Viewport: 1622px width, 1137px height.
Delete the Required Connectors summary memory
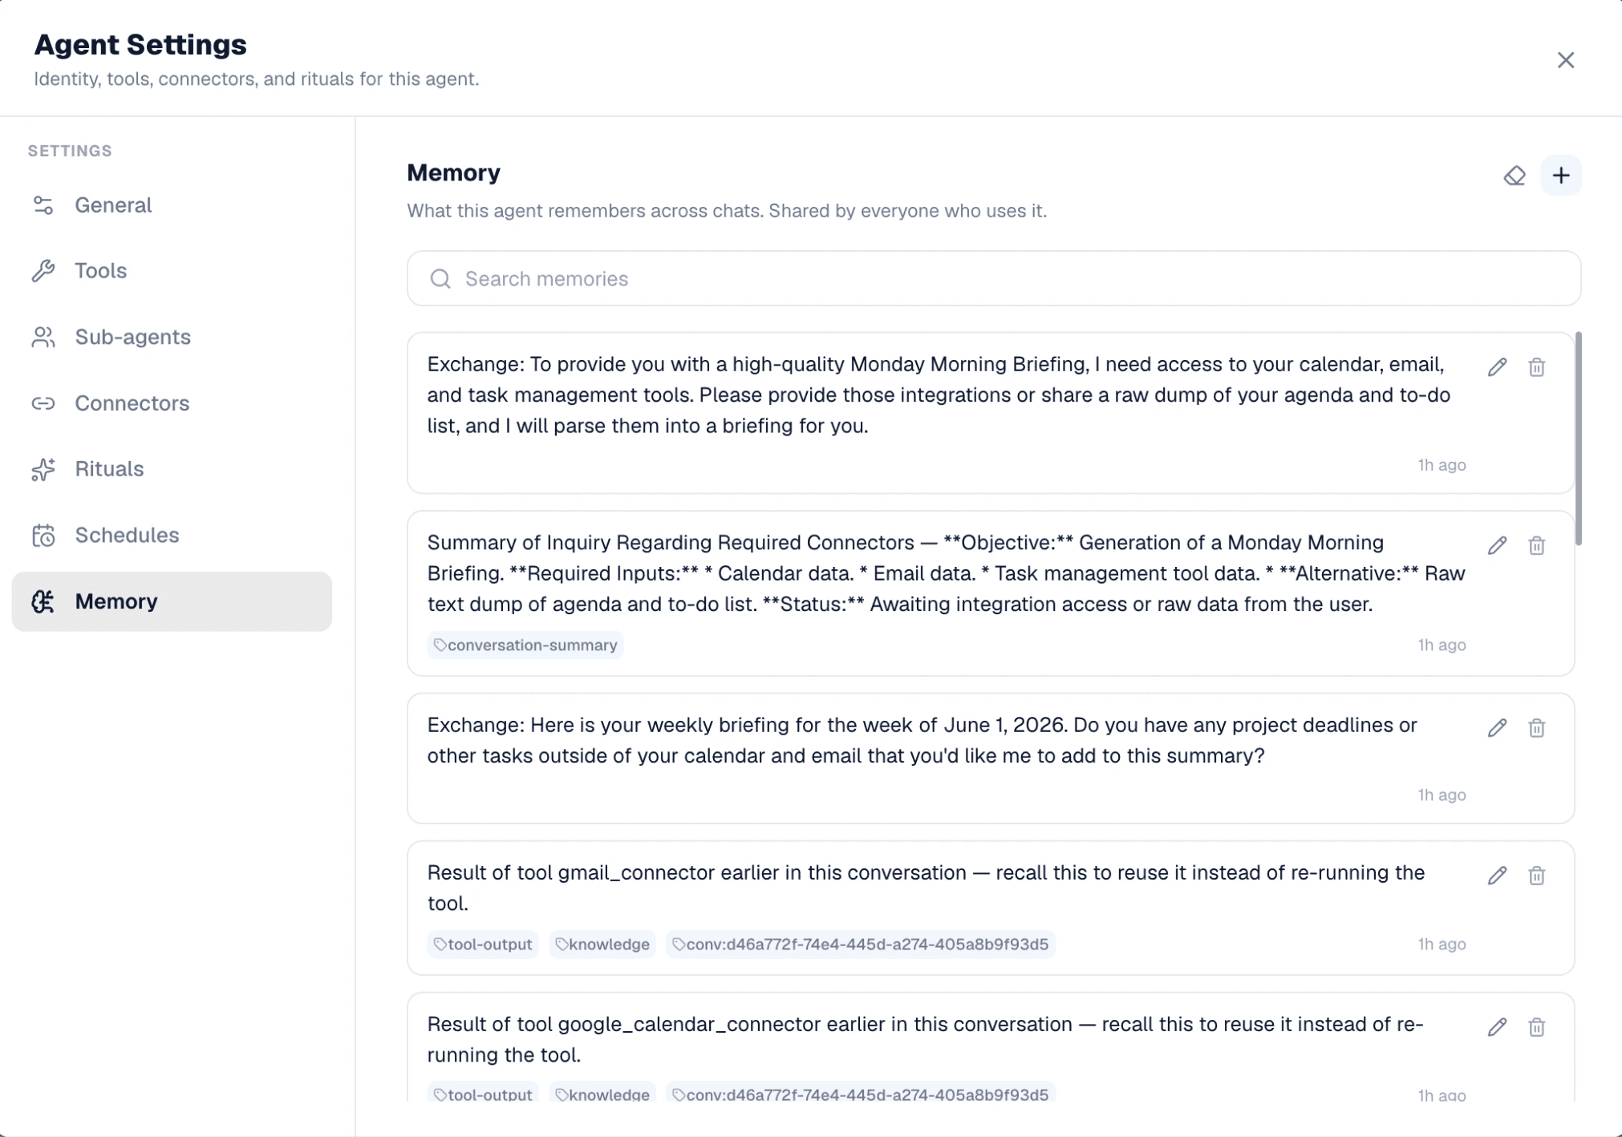tap(1536, 546)
